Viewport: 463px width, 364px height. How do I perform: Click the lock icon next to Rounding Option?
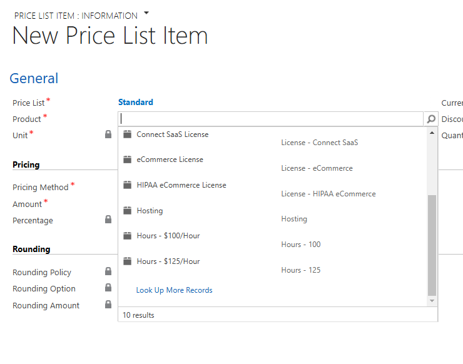pos(108,288)
